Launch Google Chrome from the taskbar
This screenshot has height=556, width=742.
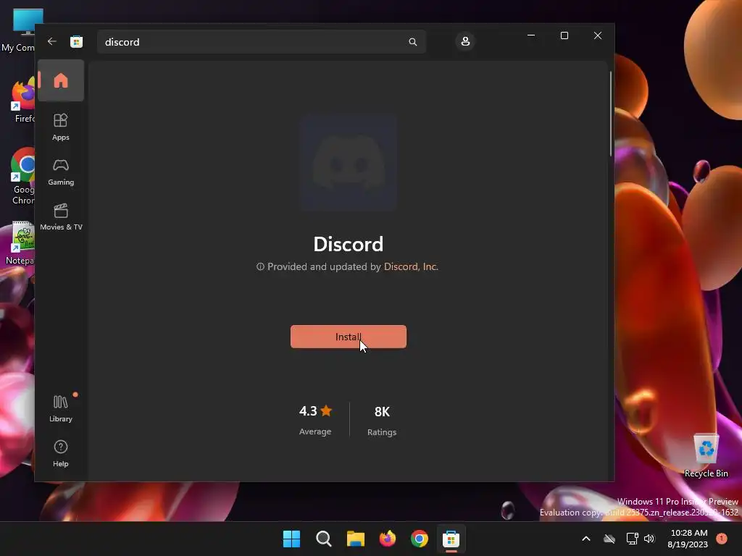420,539
